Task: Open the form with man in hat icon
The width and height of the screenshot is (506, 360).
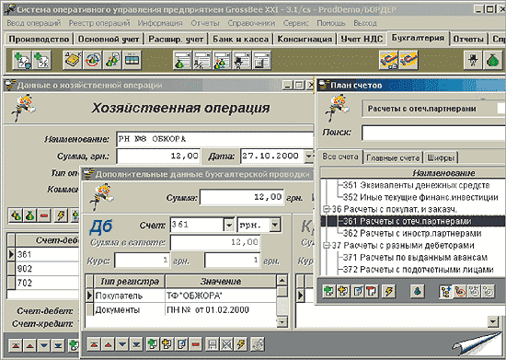Action: pos(242,60)
